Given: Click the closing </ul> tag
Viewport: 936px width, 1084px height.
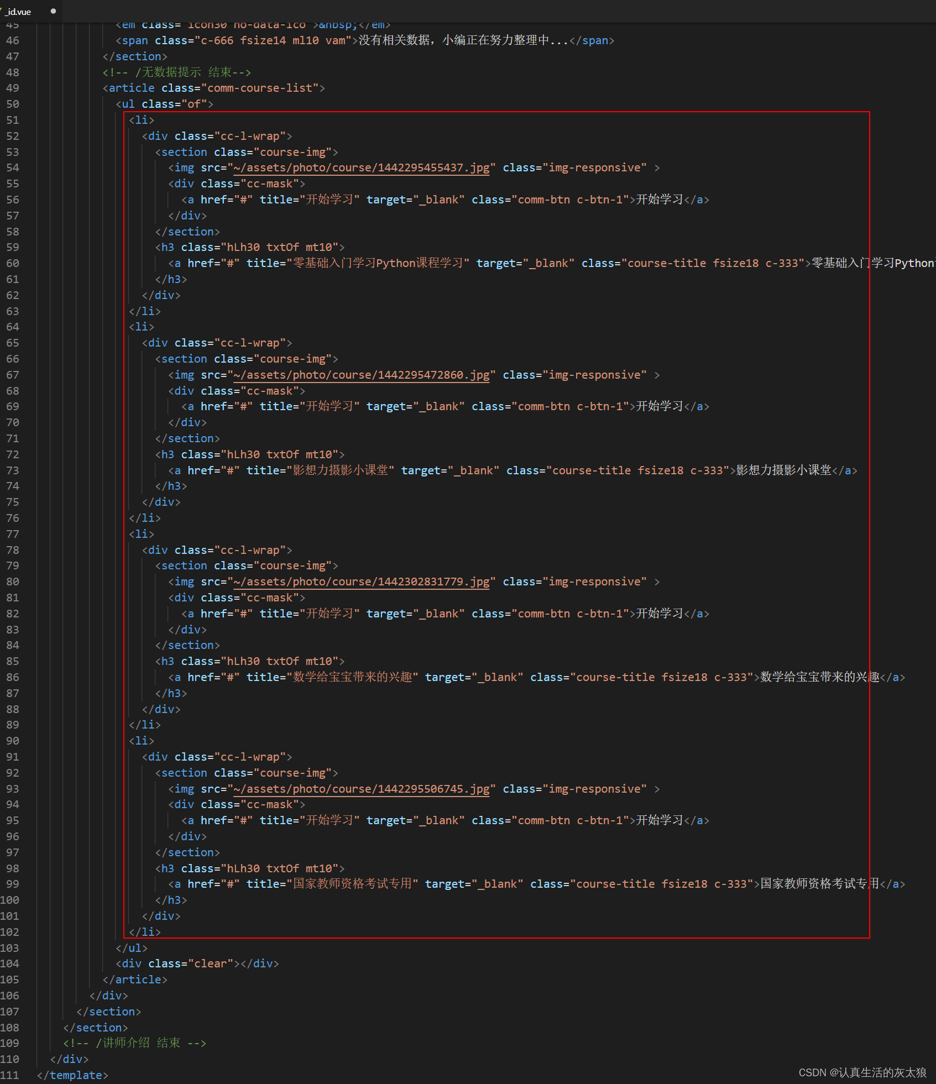Looking at the screenshot, I should (x=132, y=948).
